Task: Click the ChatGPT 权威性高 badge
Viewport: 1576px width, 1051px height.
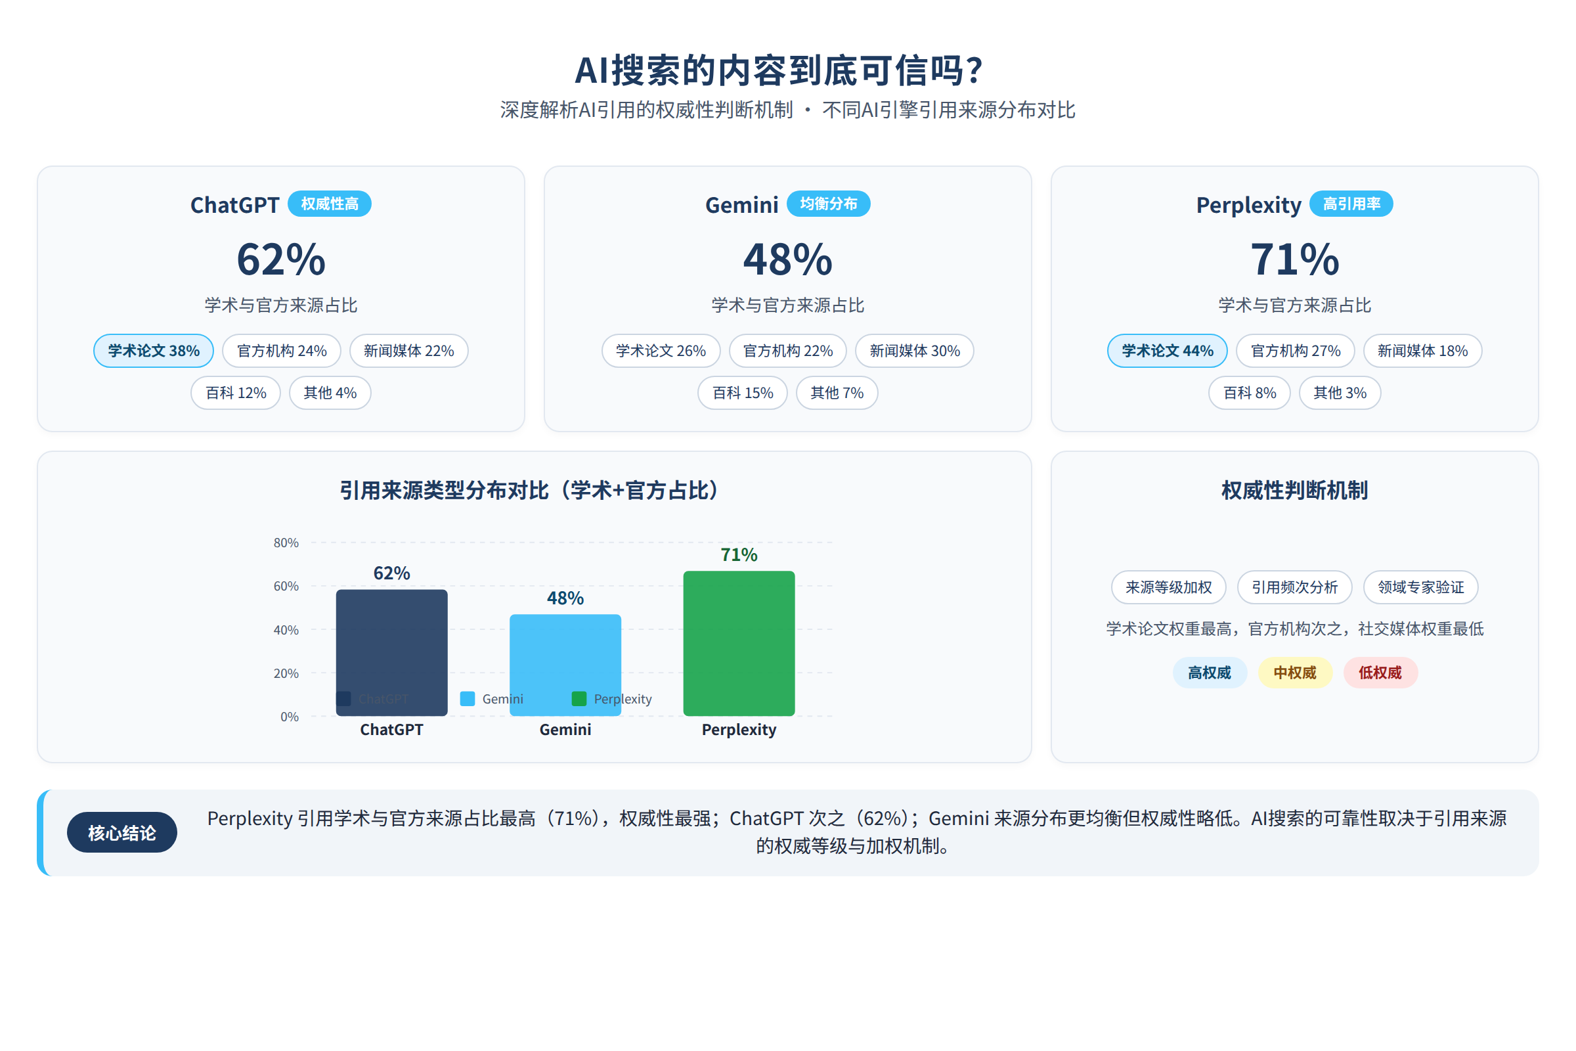Action: pyautogui.click(x=329, y=204)
